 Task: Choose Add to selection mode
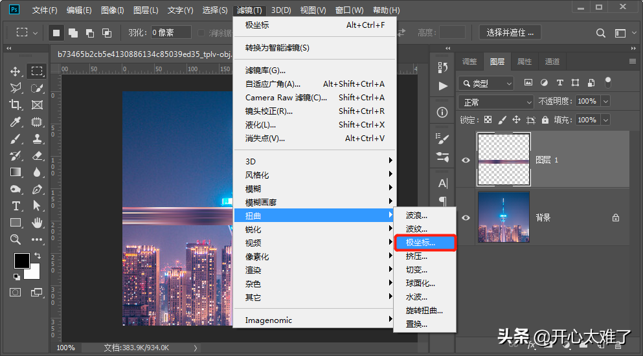(73, 33)
